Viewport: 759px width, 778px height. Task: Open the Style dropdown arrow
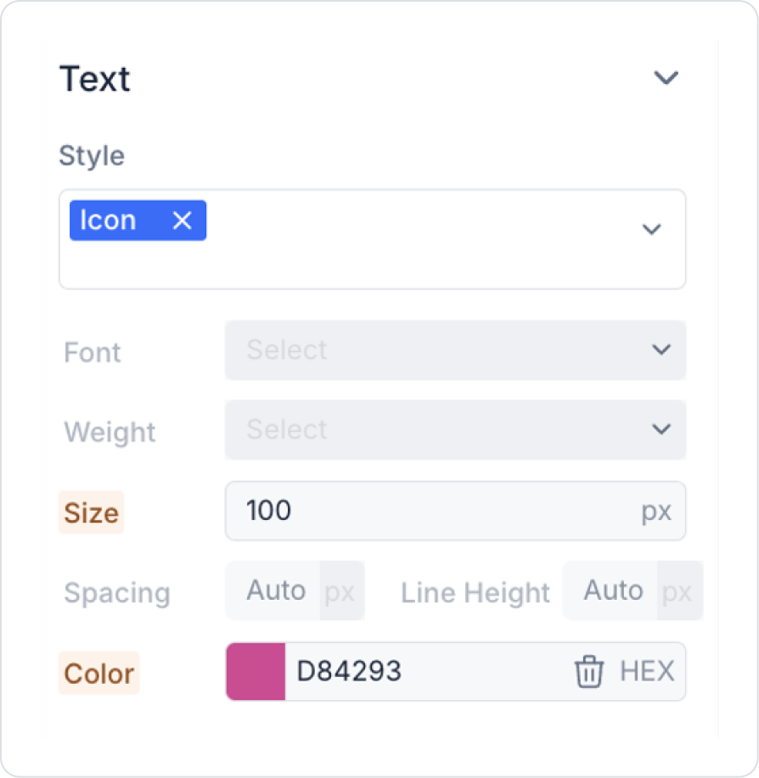coord(651,229)
